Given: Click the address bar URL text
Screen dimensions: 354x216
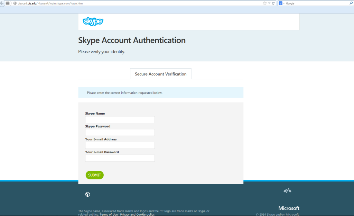Looking at the screenshot, I should [50, 3].
